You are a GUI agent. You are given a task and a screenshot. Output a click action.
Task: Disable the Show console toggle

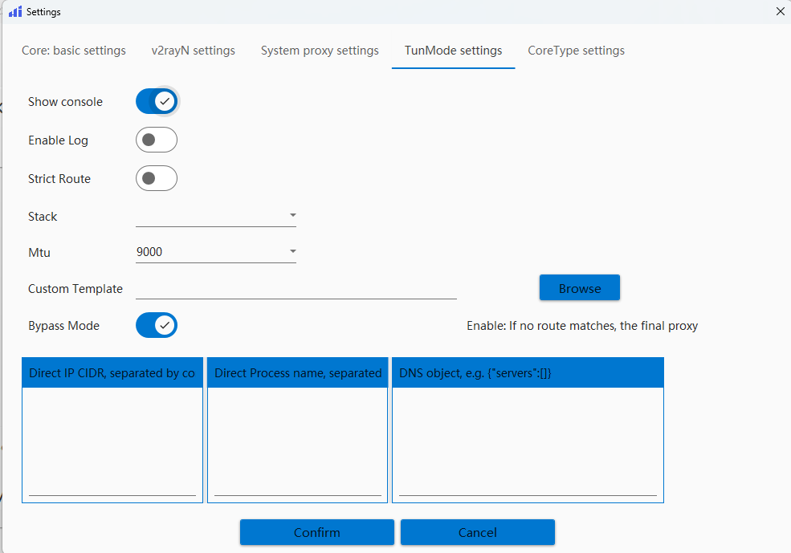point(157,101)
